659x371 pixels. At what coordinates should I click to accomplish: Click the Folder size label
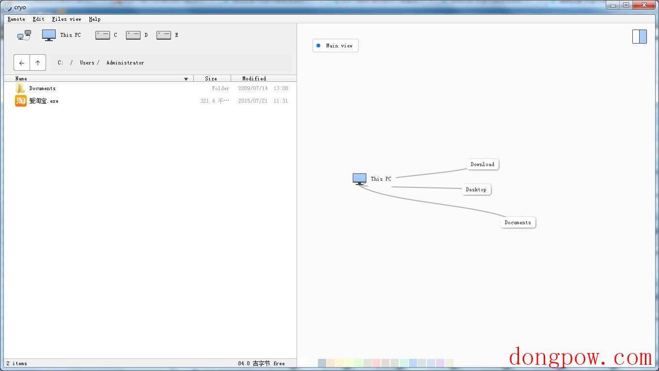pyautogui.click(x=220, y=88)
